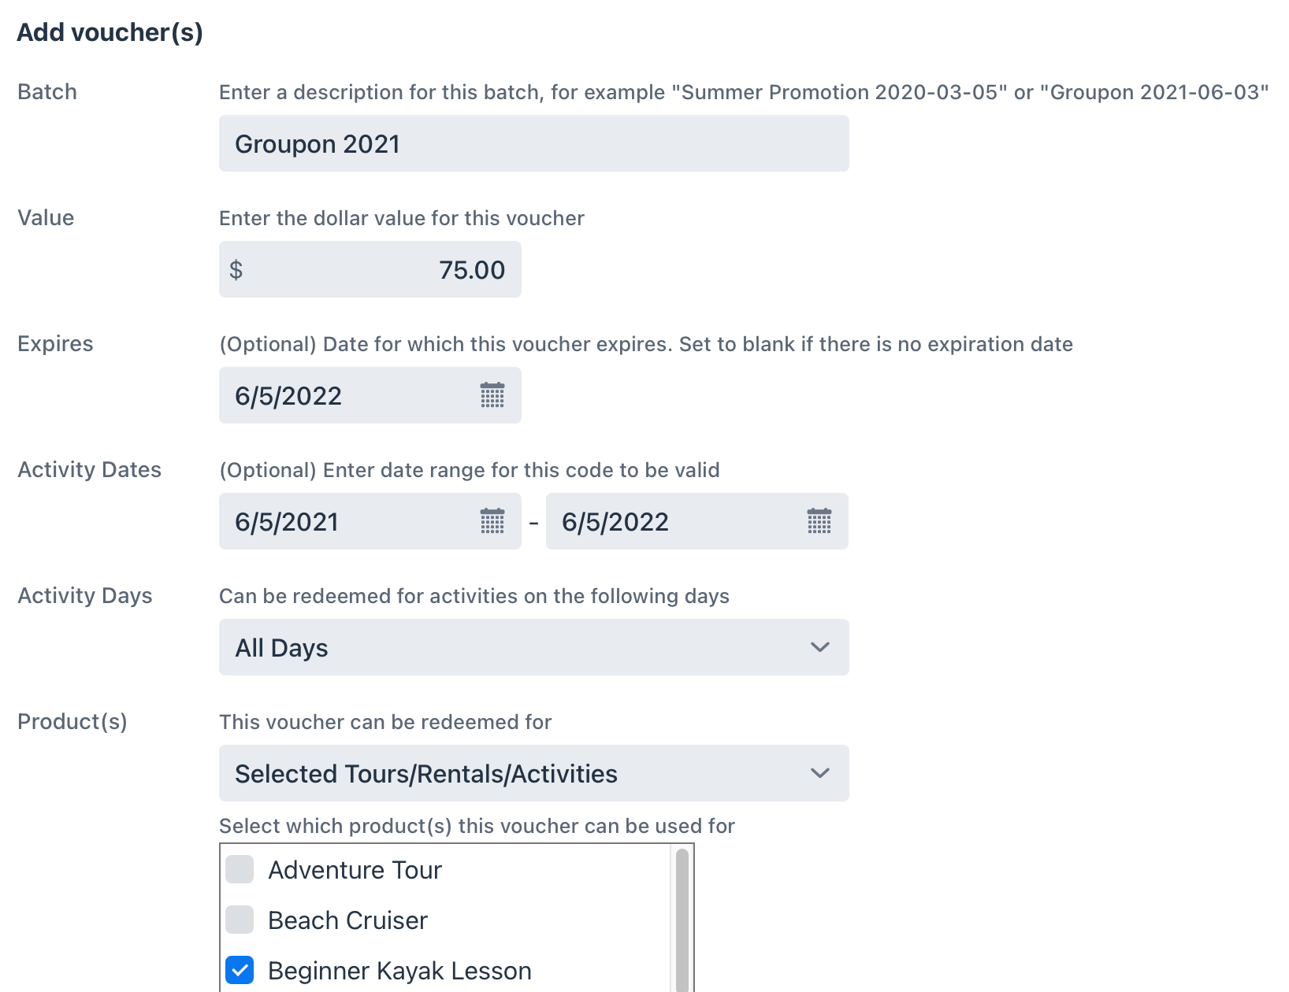
Task: Click the Expires date field 6/5/2022
Action: point(370,395)
